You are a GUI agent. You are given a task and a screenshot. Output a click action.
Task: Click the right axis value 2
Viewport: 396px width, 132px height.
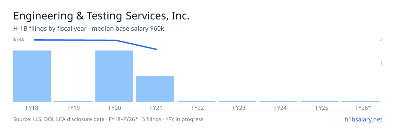pos(381,40)
